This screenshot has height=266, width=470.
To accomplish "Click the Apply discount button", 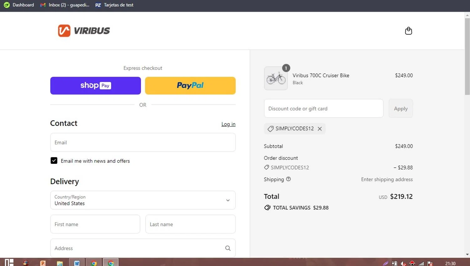I will point(401,108).
